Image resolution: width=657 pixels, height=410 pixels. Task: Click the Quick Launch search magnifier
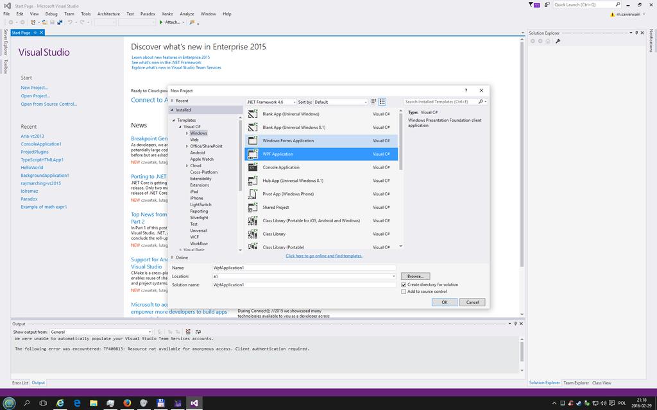click(x=618, y=4)
